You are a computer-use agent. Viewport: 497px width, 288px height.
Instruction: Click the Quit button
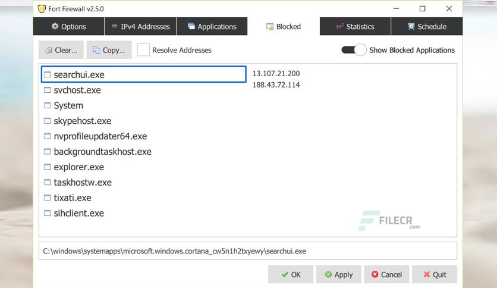click(x=435, y=274)
